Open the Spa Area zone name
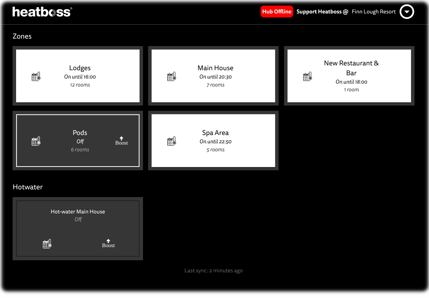 pyautogui.click(x=215, y=133)
